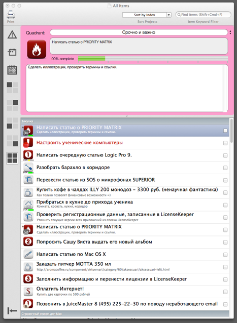Select item Заказать питчер MOTTA 350 мл

pyautogui.click(x=125, y=267)
